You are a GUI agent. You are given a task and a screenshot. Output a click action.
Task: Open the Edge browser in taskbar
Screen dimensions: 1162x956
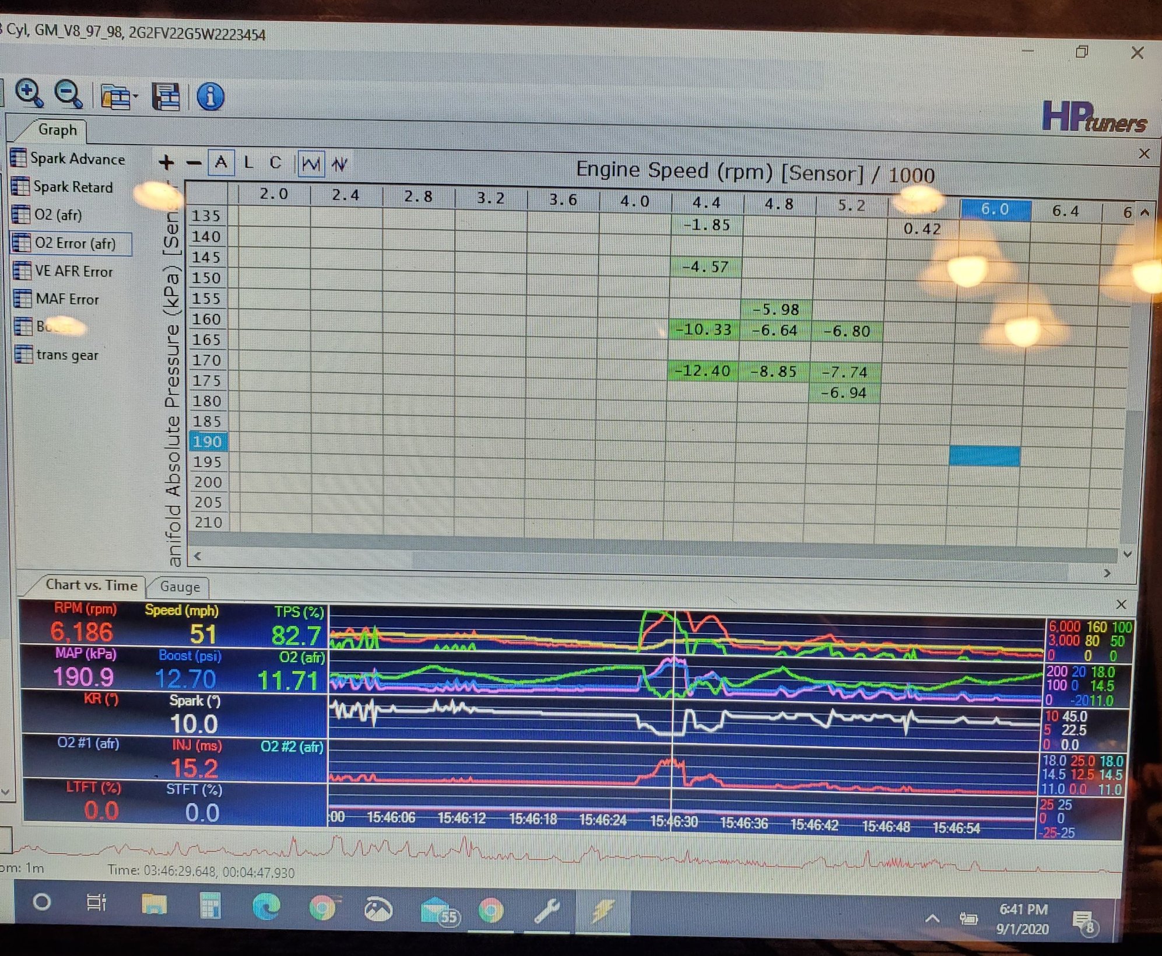[266, 907]
